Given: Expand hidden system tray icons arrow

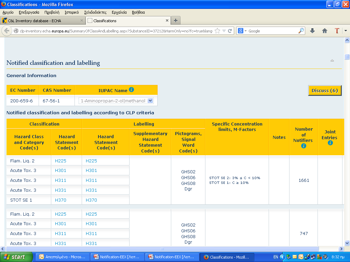Looking at the screenshot, I should tap(282, 257).
